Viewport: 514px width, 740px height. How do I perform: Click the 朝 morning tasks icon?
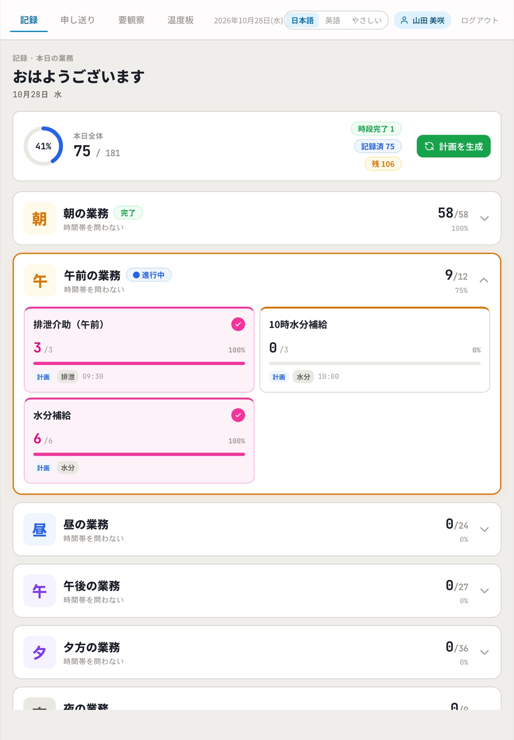(x=39, y=218)
